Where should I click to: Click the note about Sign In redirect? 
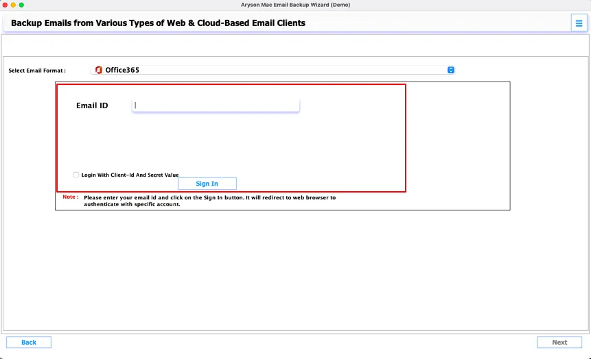(209, 201)
